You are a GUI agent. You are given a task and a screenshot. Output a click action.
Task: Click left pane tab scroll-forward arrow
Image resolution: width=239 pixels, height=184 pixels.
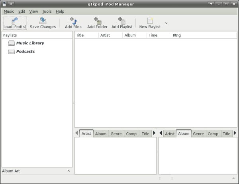click(x=154, y=133)
